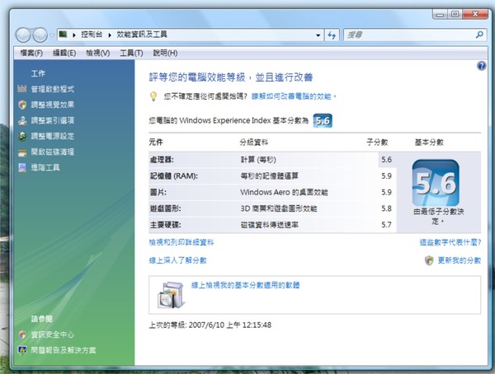Click the refresh button next to address bar
Screen dimensions: 495x374
(x=332, y=35)
